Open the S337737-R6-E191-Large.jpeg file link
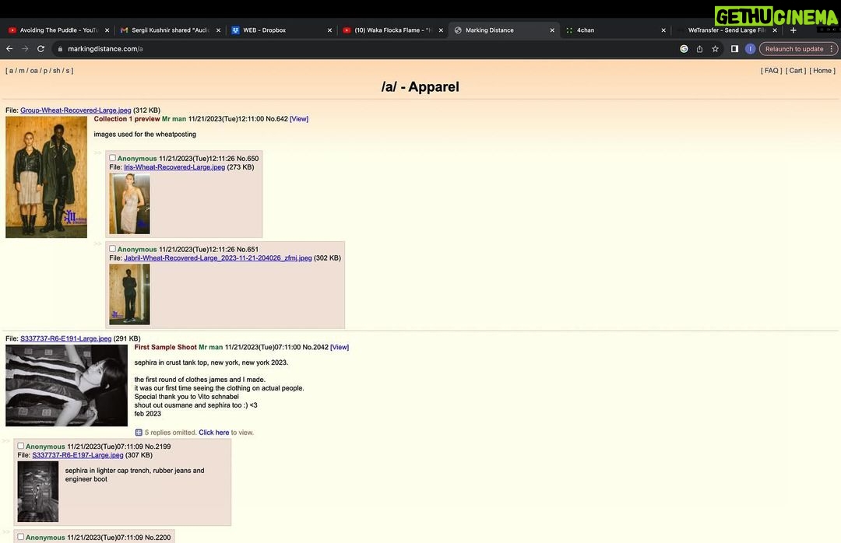 click(66, 338)
